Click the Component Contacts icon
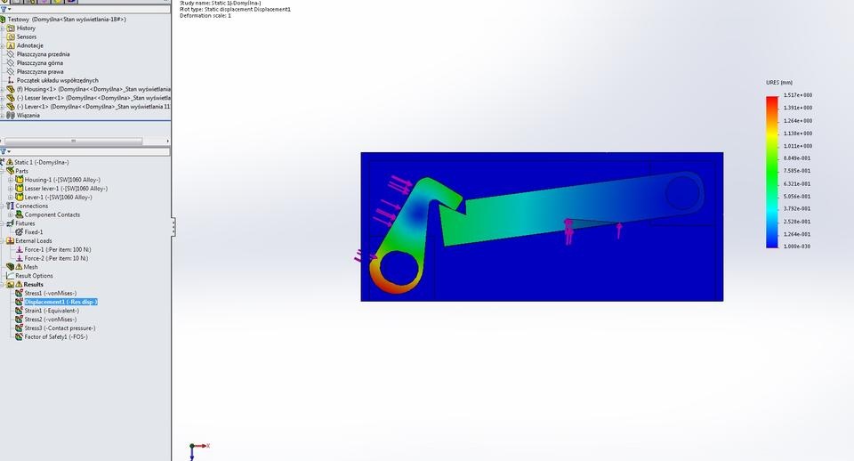The height and width of the screenshot is (461, 854). point(19,214)
